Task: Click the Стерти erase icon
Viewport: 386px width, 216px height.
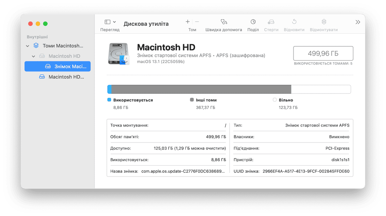Action: (x=271, y=22)
